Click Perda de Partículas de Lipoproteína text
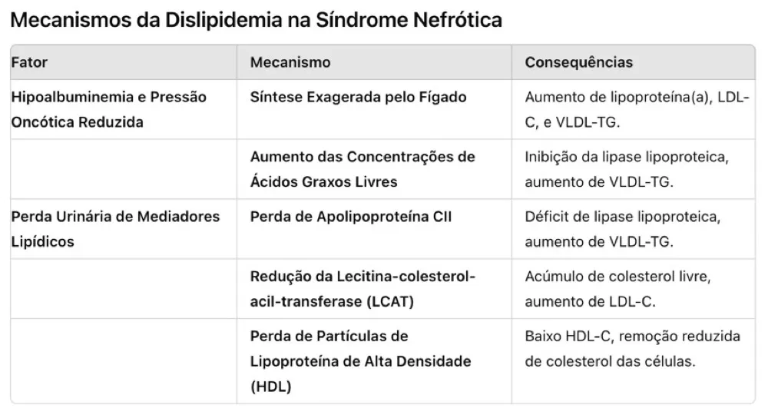The width and height of the screenshot is (768, 415). click(360, 348)
